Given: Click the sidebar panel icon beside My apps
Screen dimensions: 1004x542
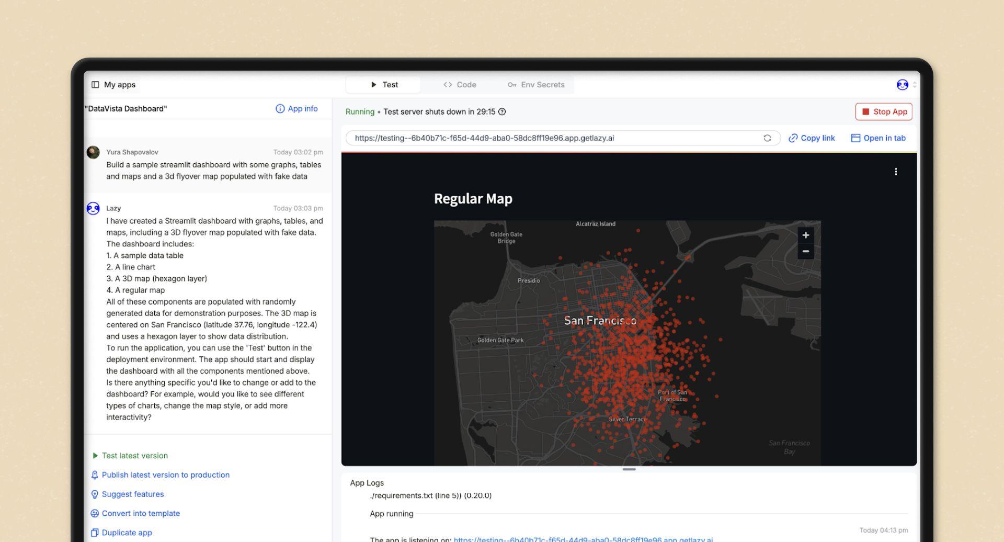Looking at the screenshot, I should 95,85.
